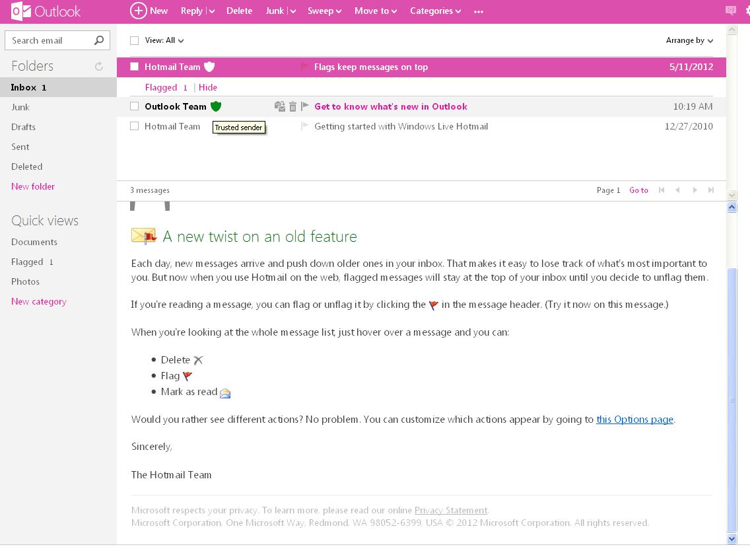Go to first page arrow icon
This screenshot has width=750, height=551.
[662, 190]
